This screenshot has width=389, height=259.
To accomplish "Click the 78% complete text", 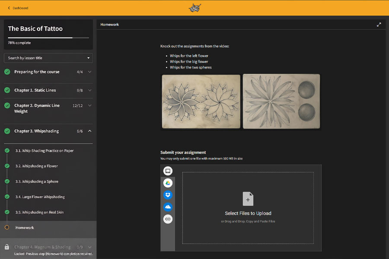I will click(19, 43).
